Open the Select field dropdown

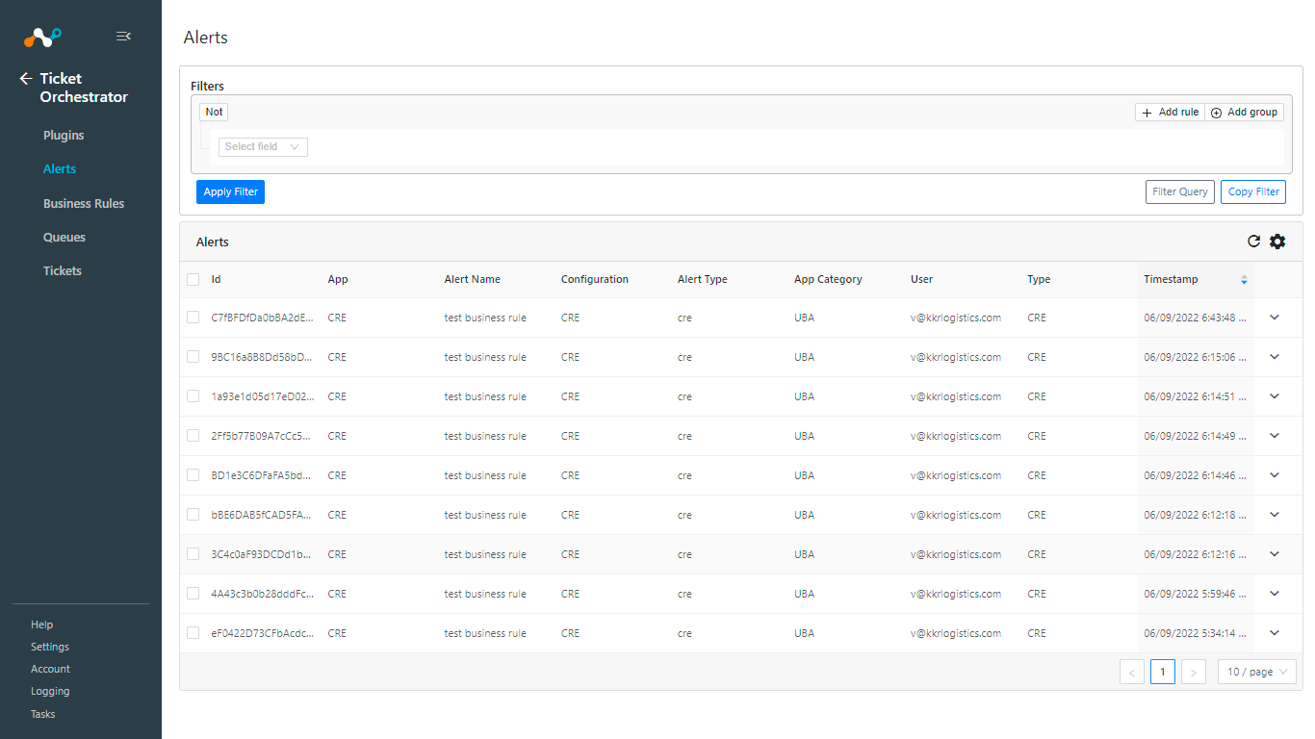[x=263, y=147]
